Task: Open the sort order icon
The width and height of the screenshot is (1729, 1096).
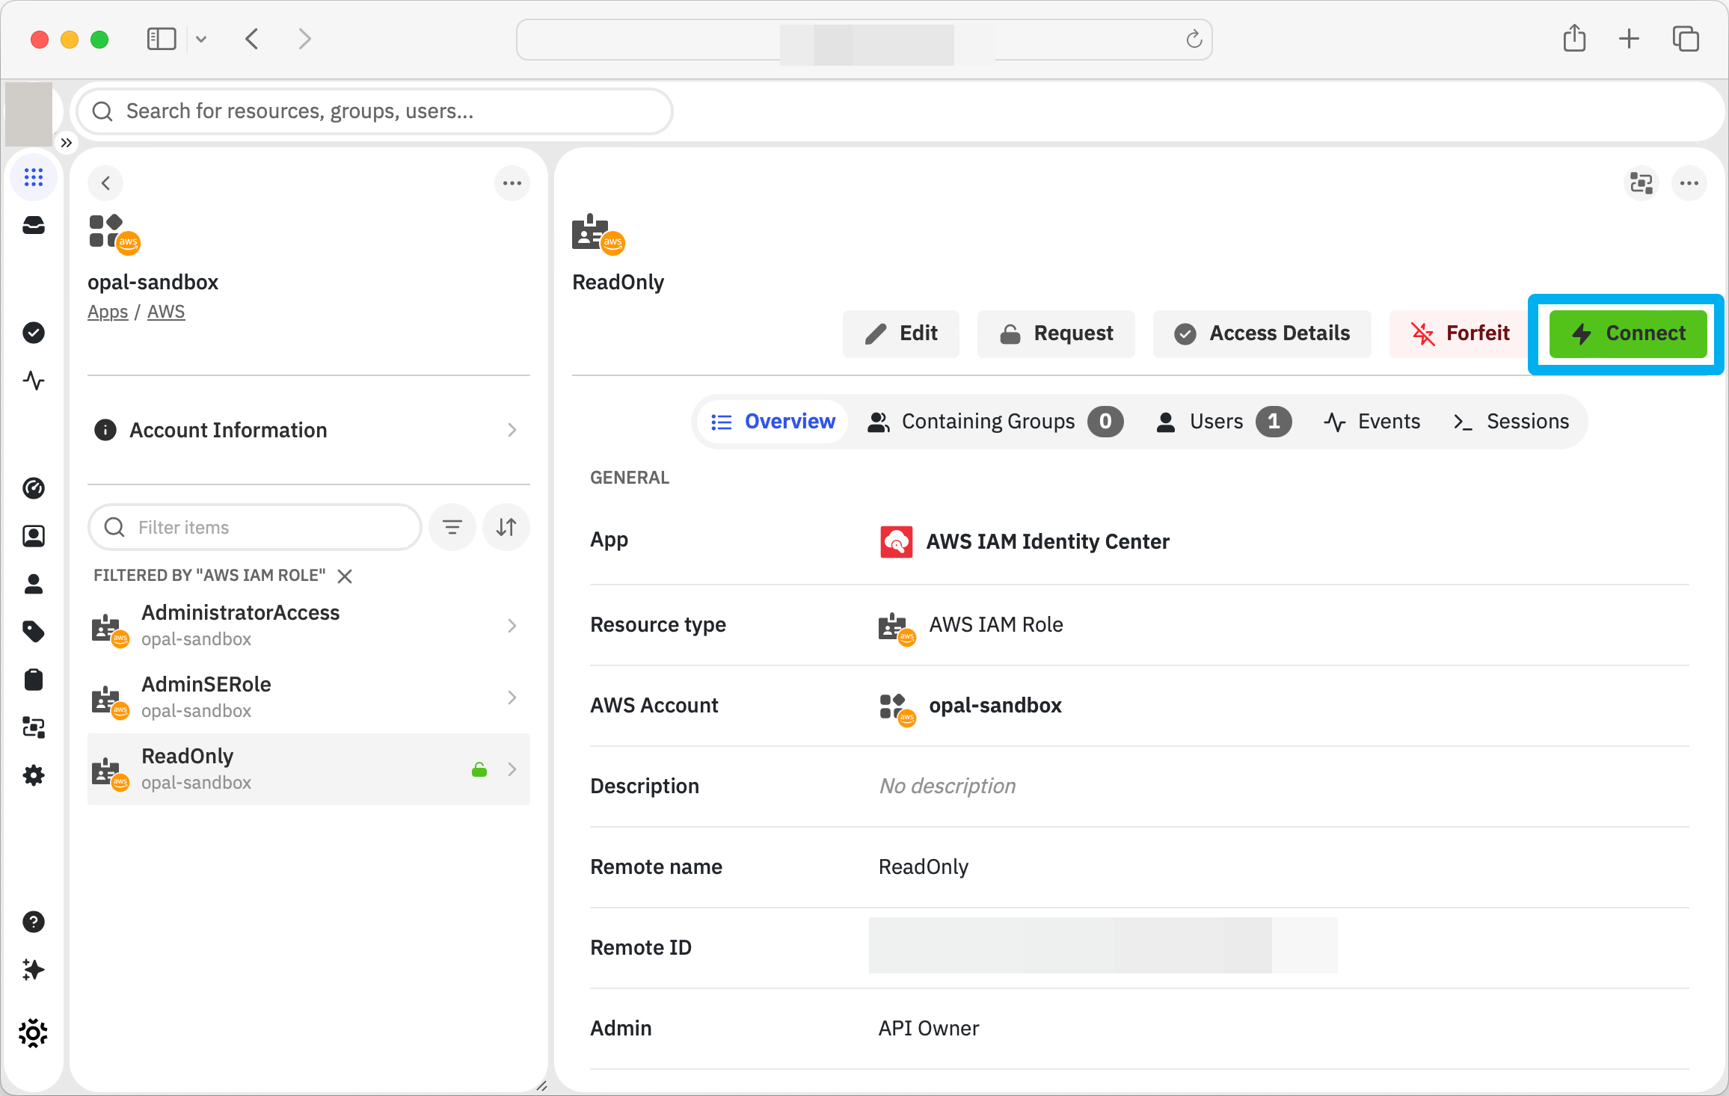Action: coord(506,527)
